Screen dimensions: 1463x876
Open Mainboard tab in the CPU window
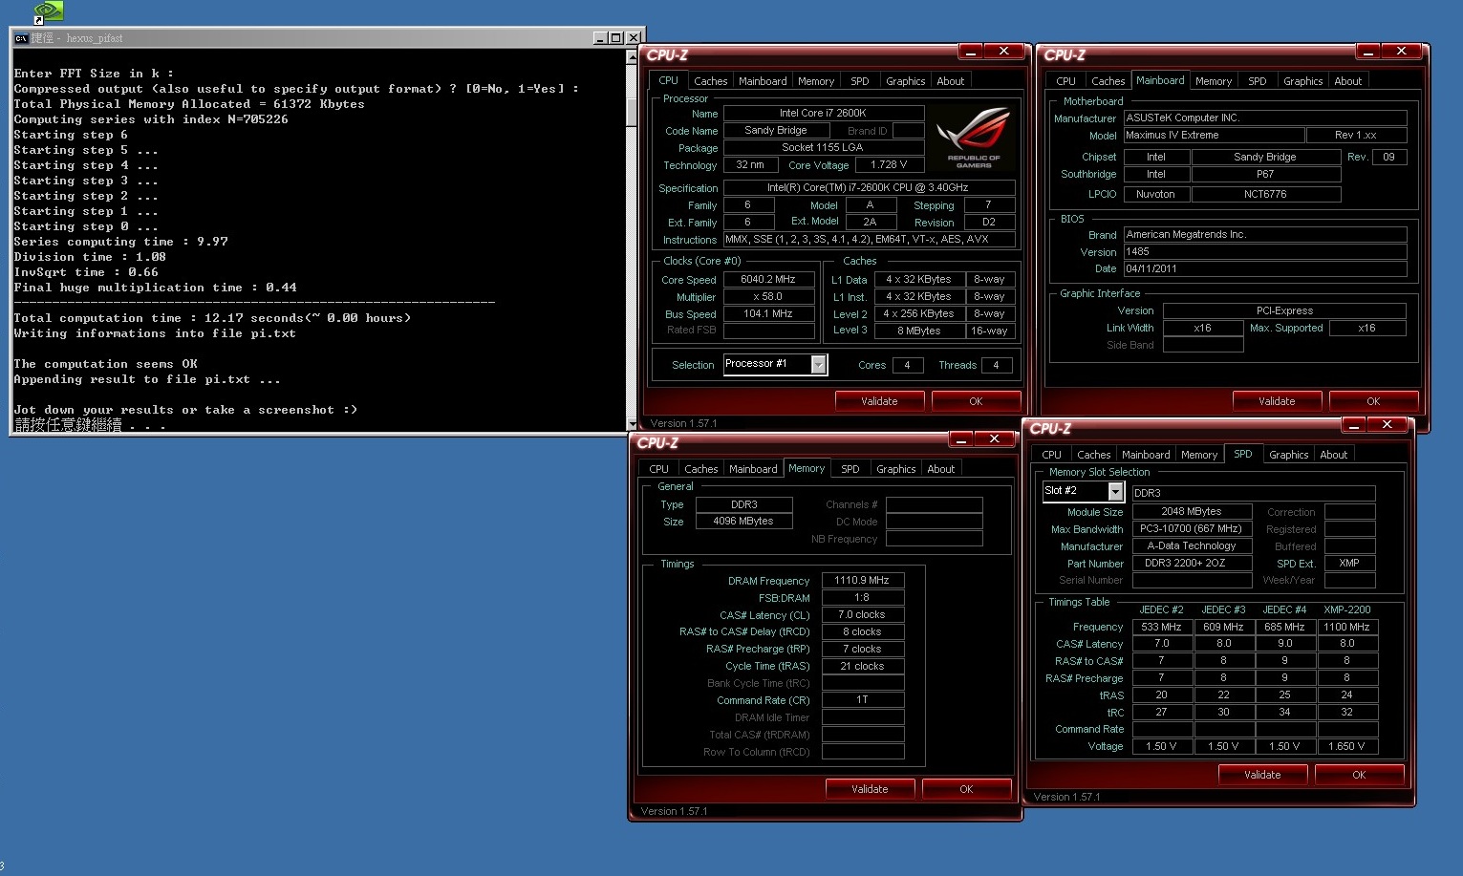pyautogui.click(x=763, y=81)
